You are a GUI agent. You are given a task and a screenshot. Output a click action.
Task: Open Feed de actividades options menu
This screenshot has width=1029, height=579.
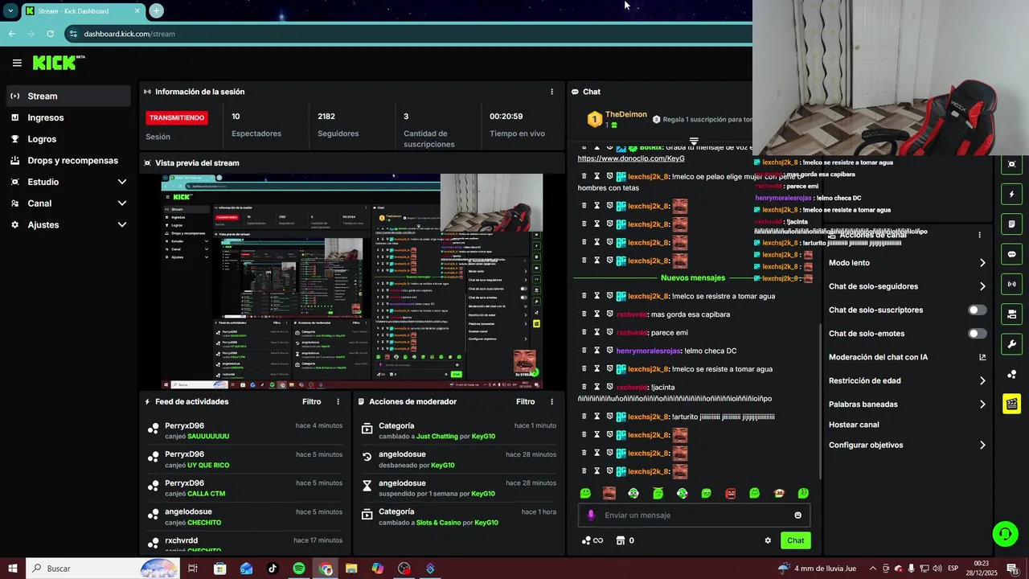point(338,401)
